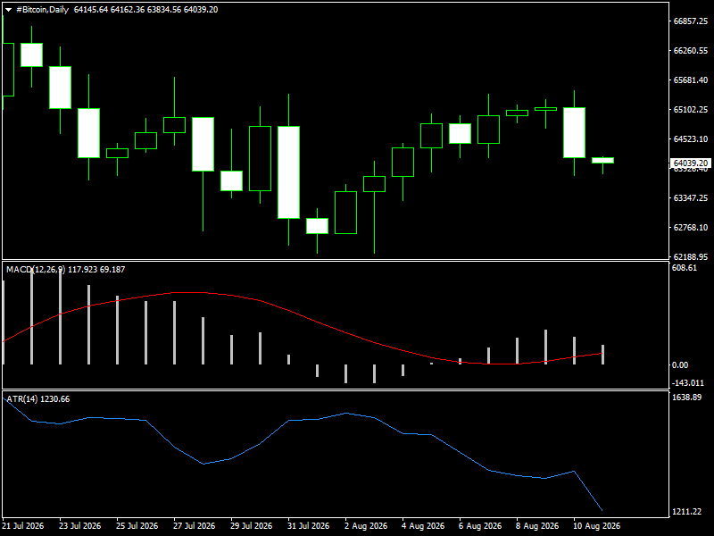The width and height of the screenshot is (714, 536).
Task: Click the 62188.95 price axis label
Action: click(x=690, y=257)
